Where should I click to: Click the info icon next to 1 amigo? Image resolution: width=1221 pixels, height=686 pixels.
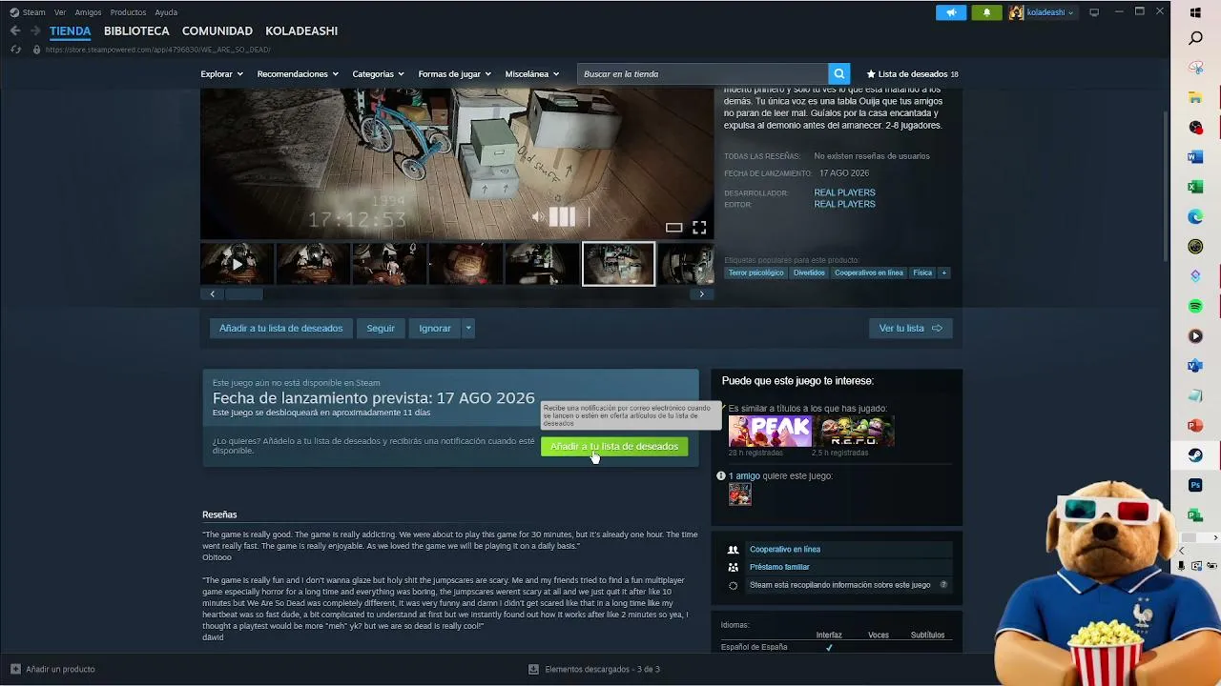click(x=721, y=475)
